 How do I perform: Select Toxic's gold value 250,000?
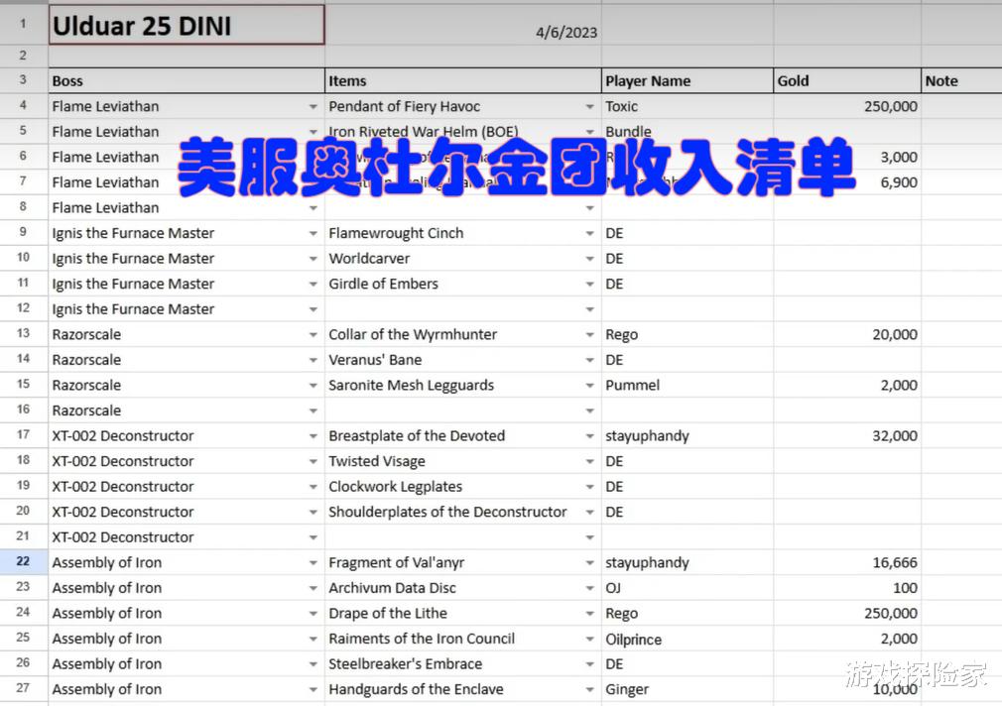(847, 107)
